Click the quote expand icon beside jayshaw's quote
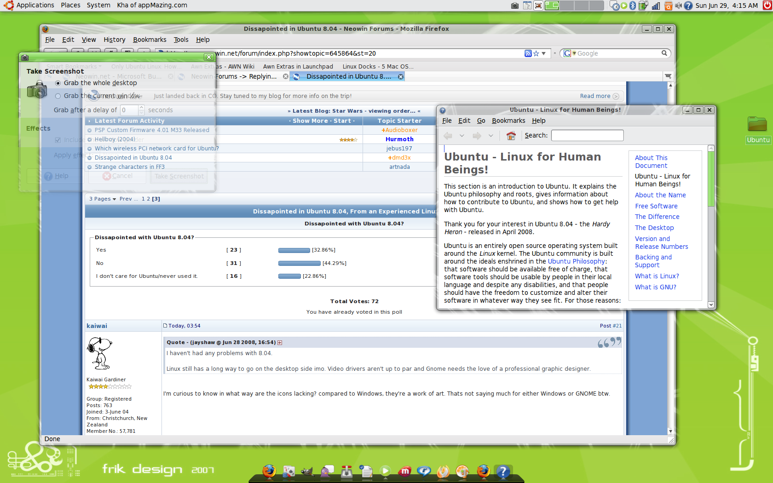Image resolution: width=773 pixels, height=483 pixels. [x=280, y=343]
